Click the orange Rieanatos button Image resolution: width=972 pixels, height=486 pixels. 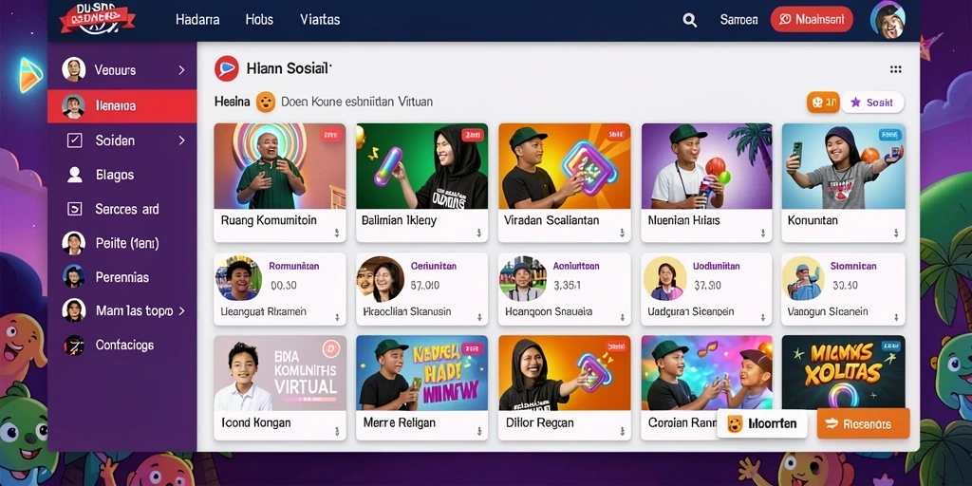point(863,423)
